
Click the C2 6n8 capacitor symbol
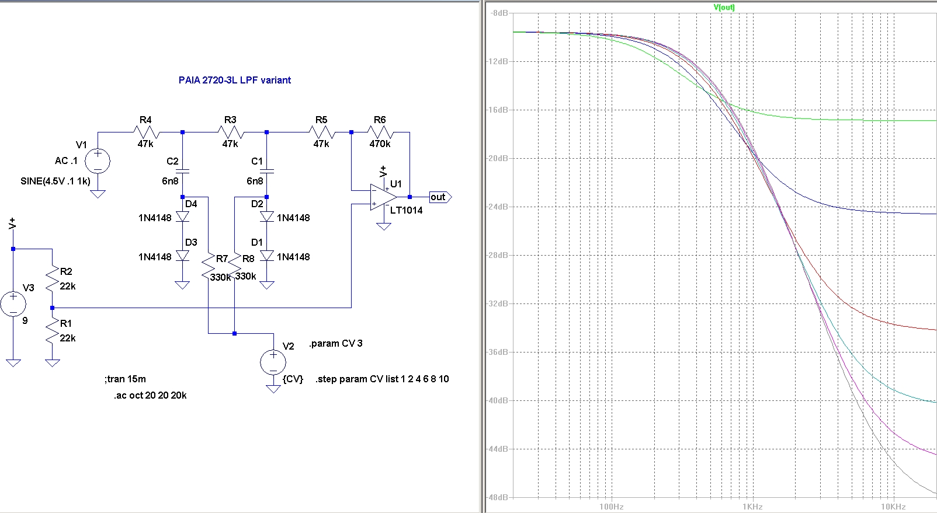[182, 171]
